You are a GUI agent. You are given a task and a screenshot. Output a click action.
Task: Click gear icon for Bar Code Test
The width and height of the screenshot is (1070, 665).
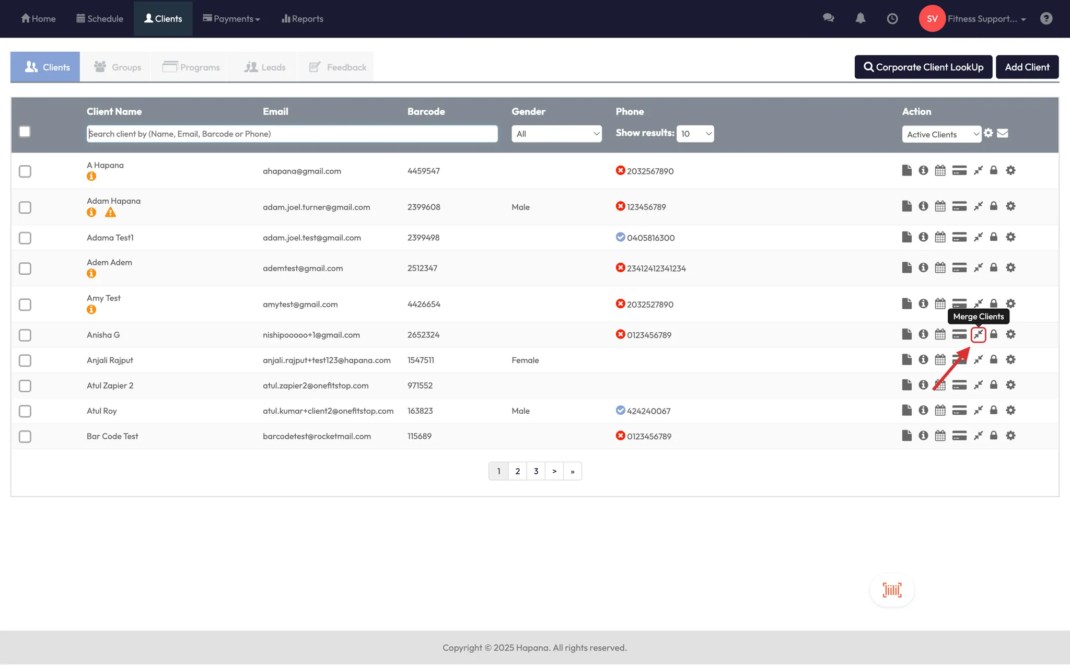pos(1010,436)
